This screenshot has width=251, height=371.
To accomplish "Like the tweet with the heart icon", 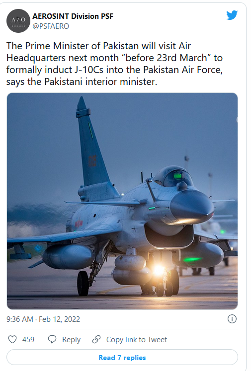I will pos(12,339).
